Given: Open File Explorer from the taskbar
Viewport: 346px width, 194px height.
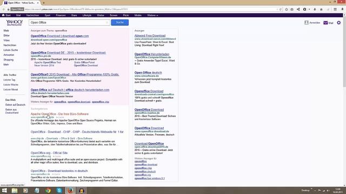Looking at the screenshot, I should 15,190.
